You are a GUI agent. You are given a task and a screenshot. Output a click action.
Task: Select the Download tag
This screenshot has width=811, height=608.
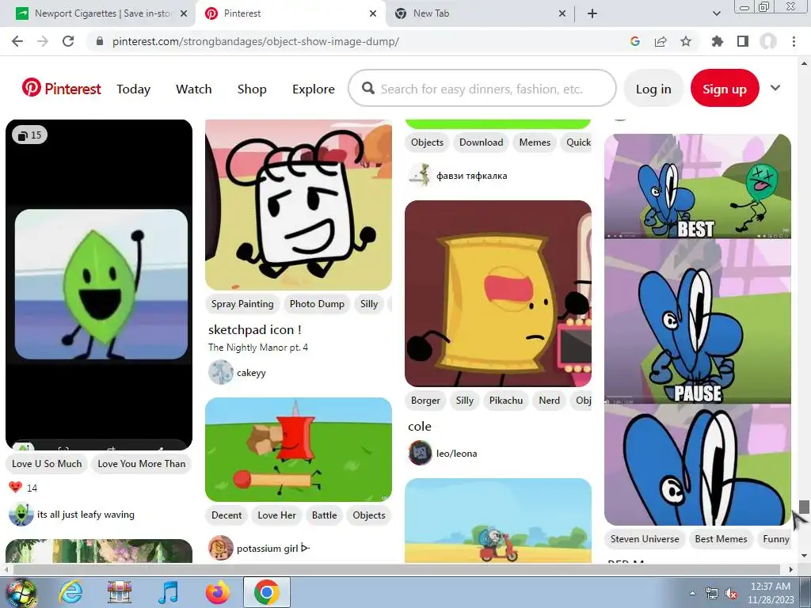481,142
